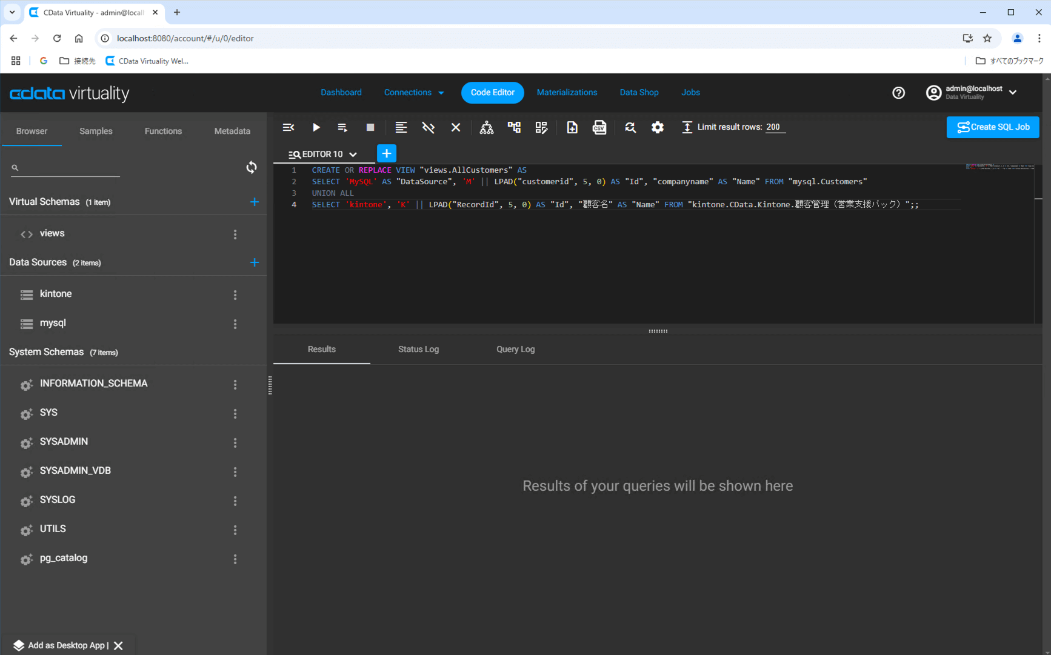The image size is (1051, 655).
Task: Open editor settings gear
Action: tap(658, 127)
